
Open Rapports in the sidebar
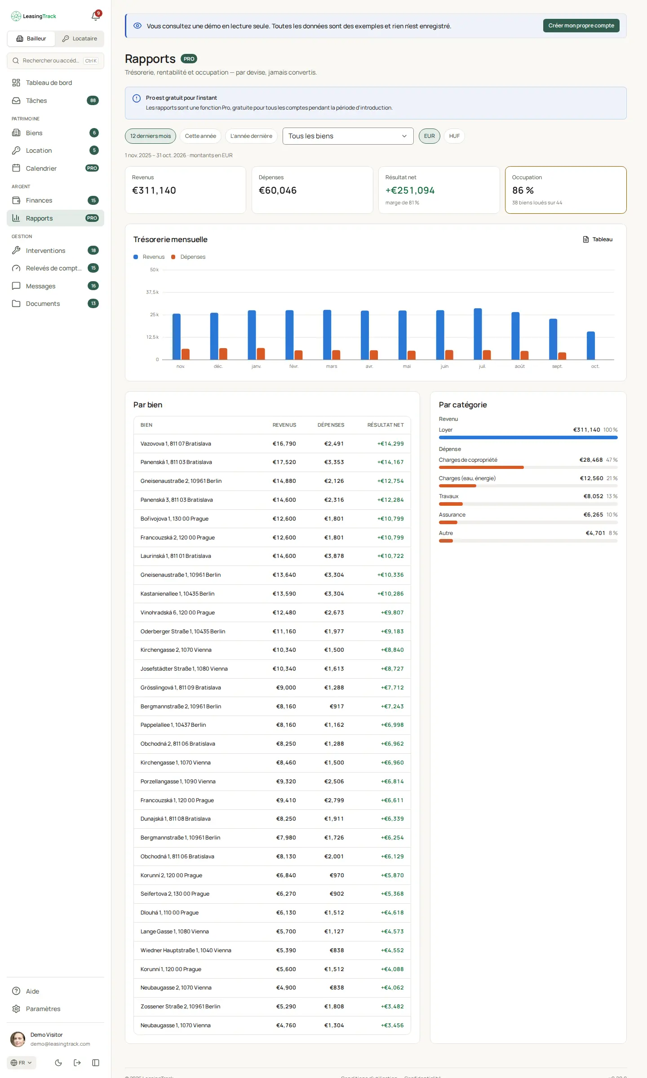55,218
